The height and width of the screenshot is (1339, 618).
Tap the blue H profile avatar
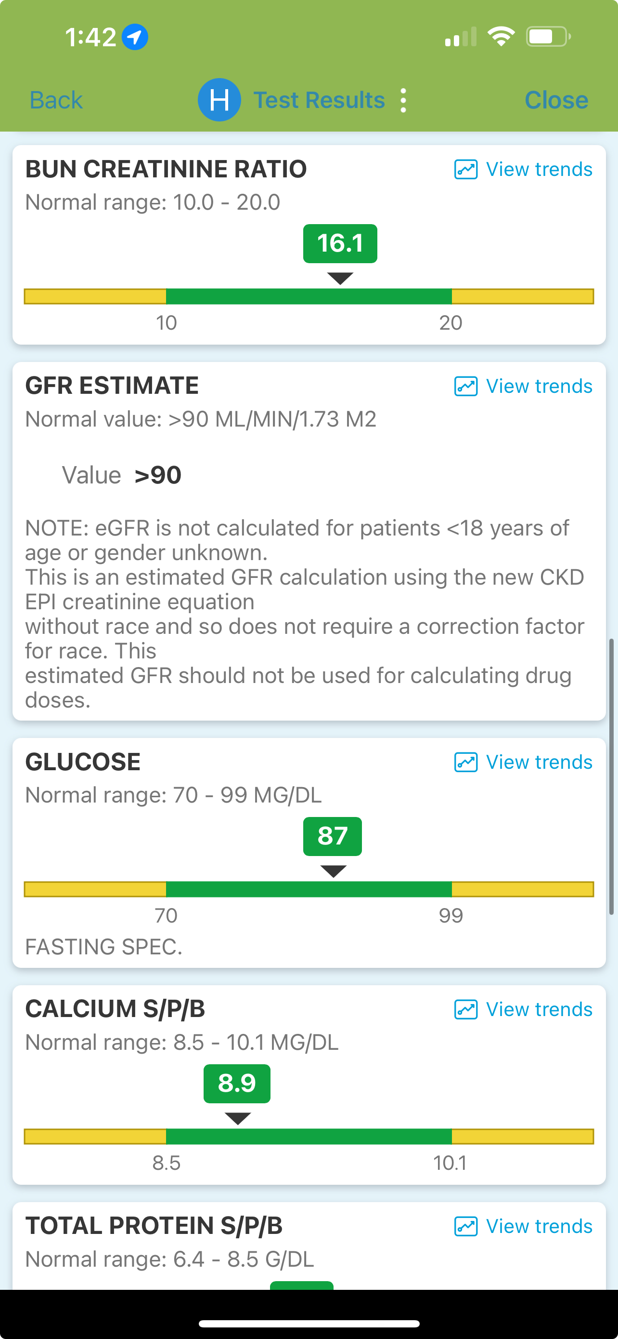(x=219, y=100)
